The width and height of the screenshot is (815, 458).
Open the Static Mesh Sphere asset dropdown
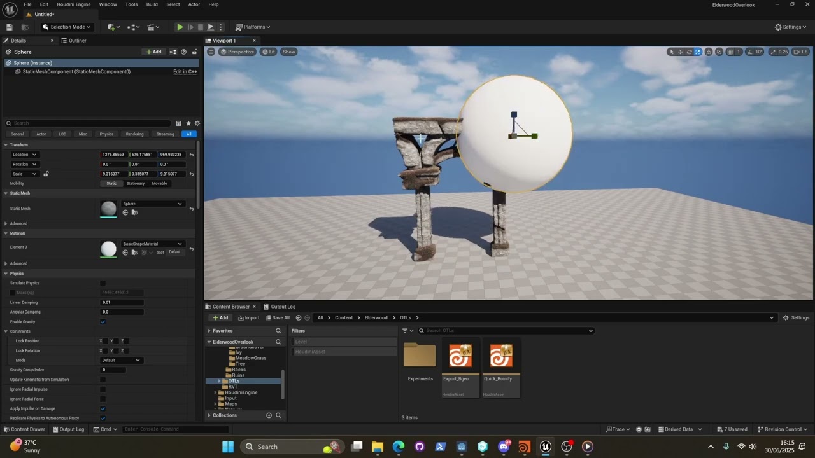(153, 204)
